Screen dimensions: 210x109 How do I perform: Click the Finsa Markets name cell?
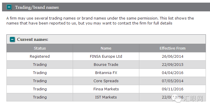tap(106, 89)
